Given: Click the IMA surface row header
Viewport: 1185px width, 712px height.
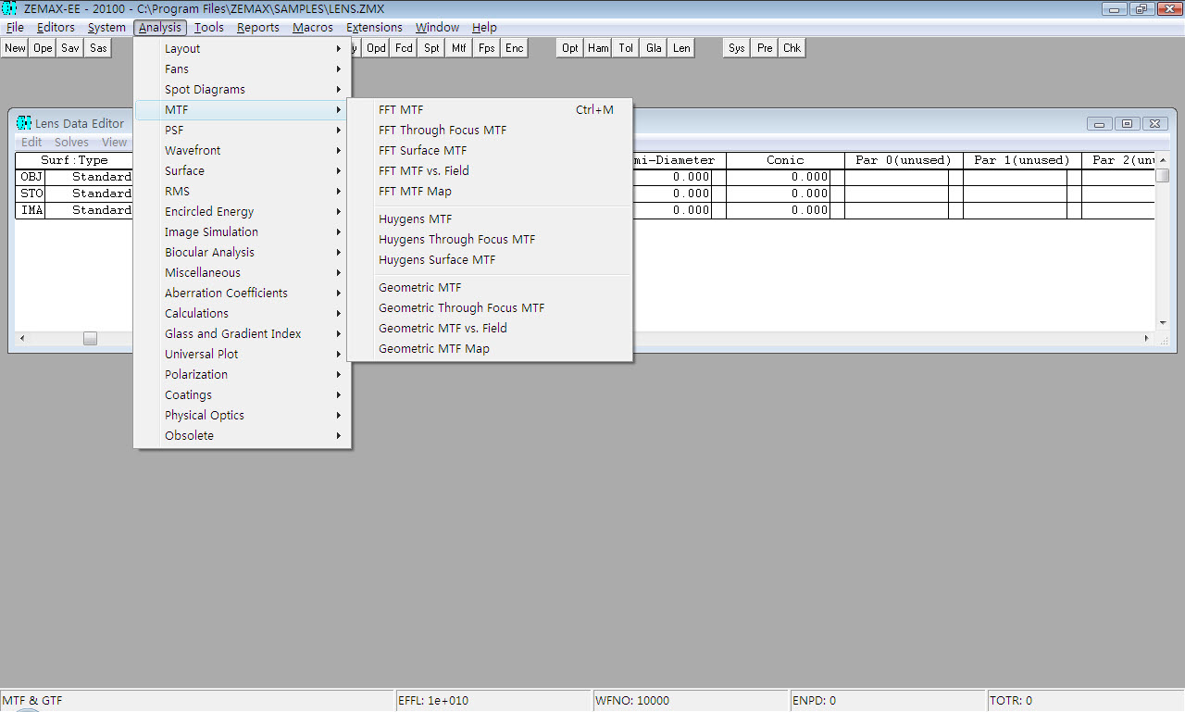Looking at the screenshot, I should 31,210.
